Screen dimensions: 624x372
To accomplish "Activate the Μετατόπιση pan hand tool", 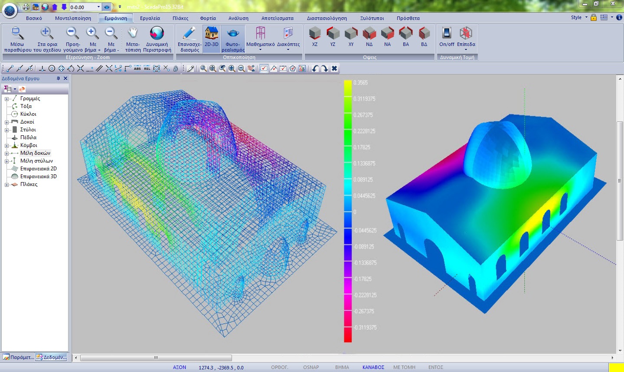I will [x=133, y=39].
